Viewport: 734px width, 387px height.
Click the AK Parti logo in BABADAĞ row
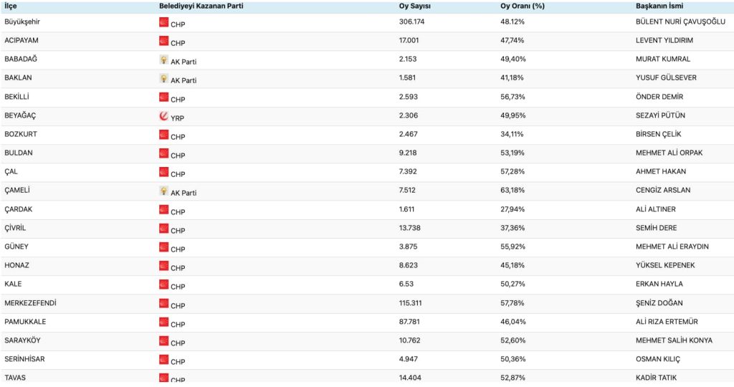(x=163, y=60)
